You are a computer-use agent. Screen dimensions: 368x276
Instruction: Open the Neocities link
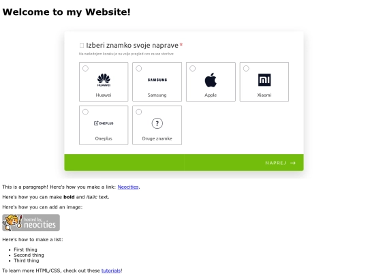[128, 187]
